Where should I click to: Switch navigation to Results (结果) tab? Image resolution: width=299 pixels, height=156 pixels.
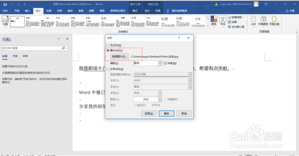coord(25,56)
